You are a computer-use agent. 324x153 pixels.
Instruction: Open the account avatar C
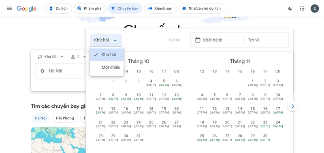(315, 8)
